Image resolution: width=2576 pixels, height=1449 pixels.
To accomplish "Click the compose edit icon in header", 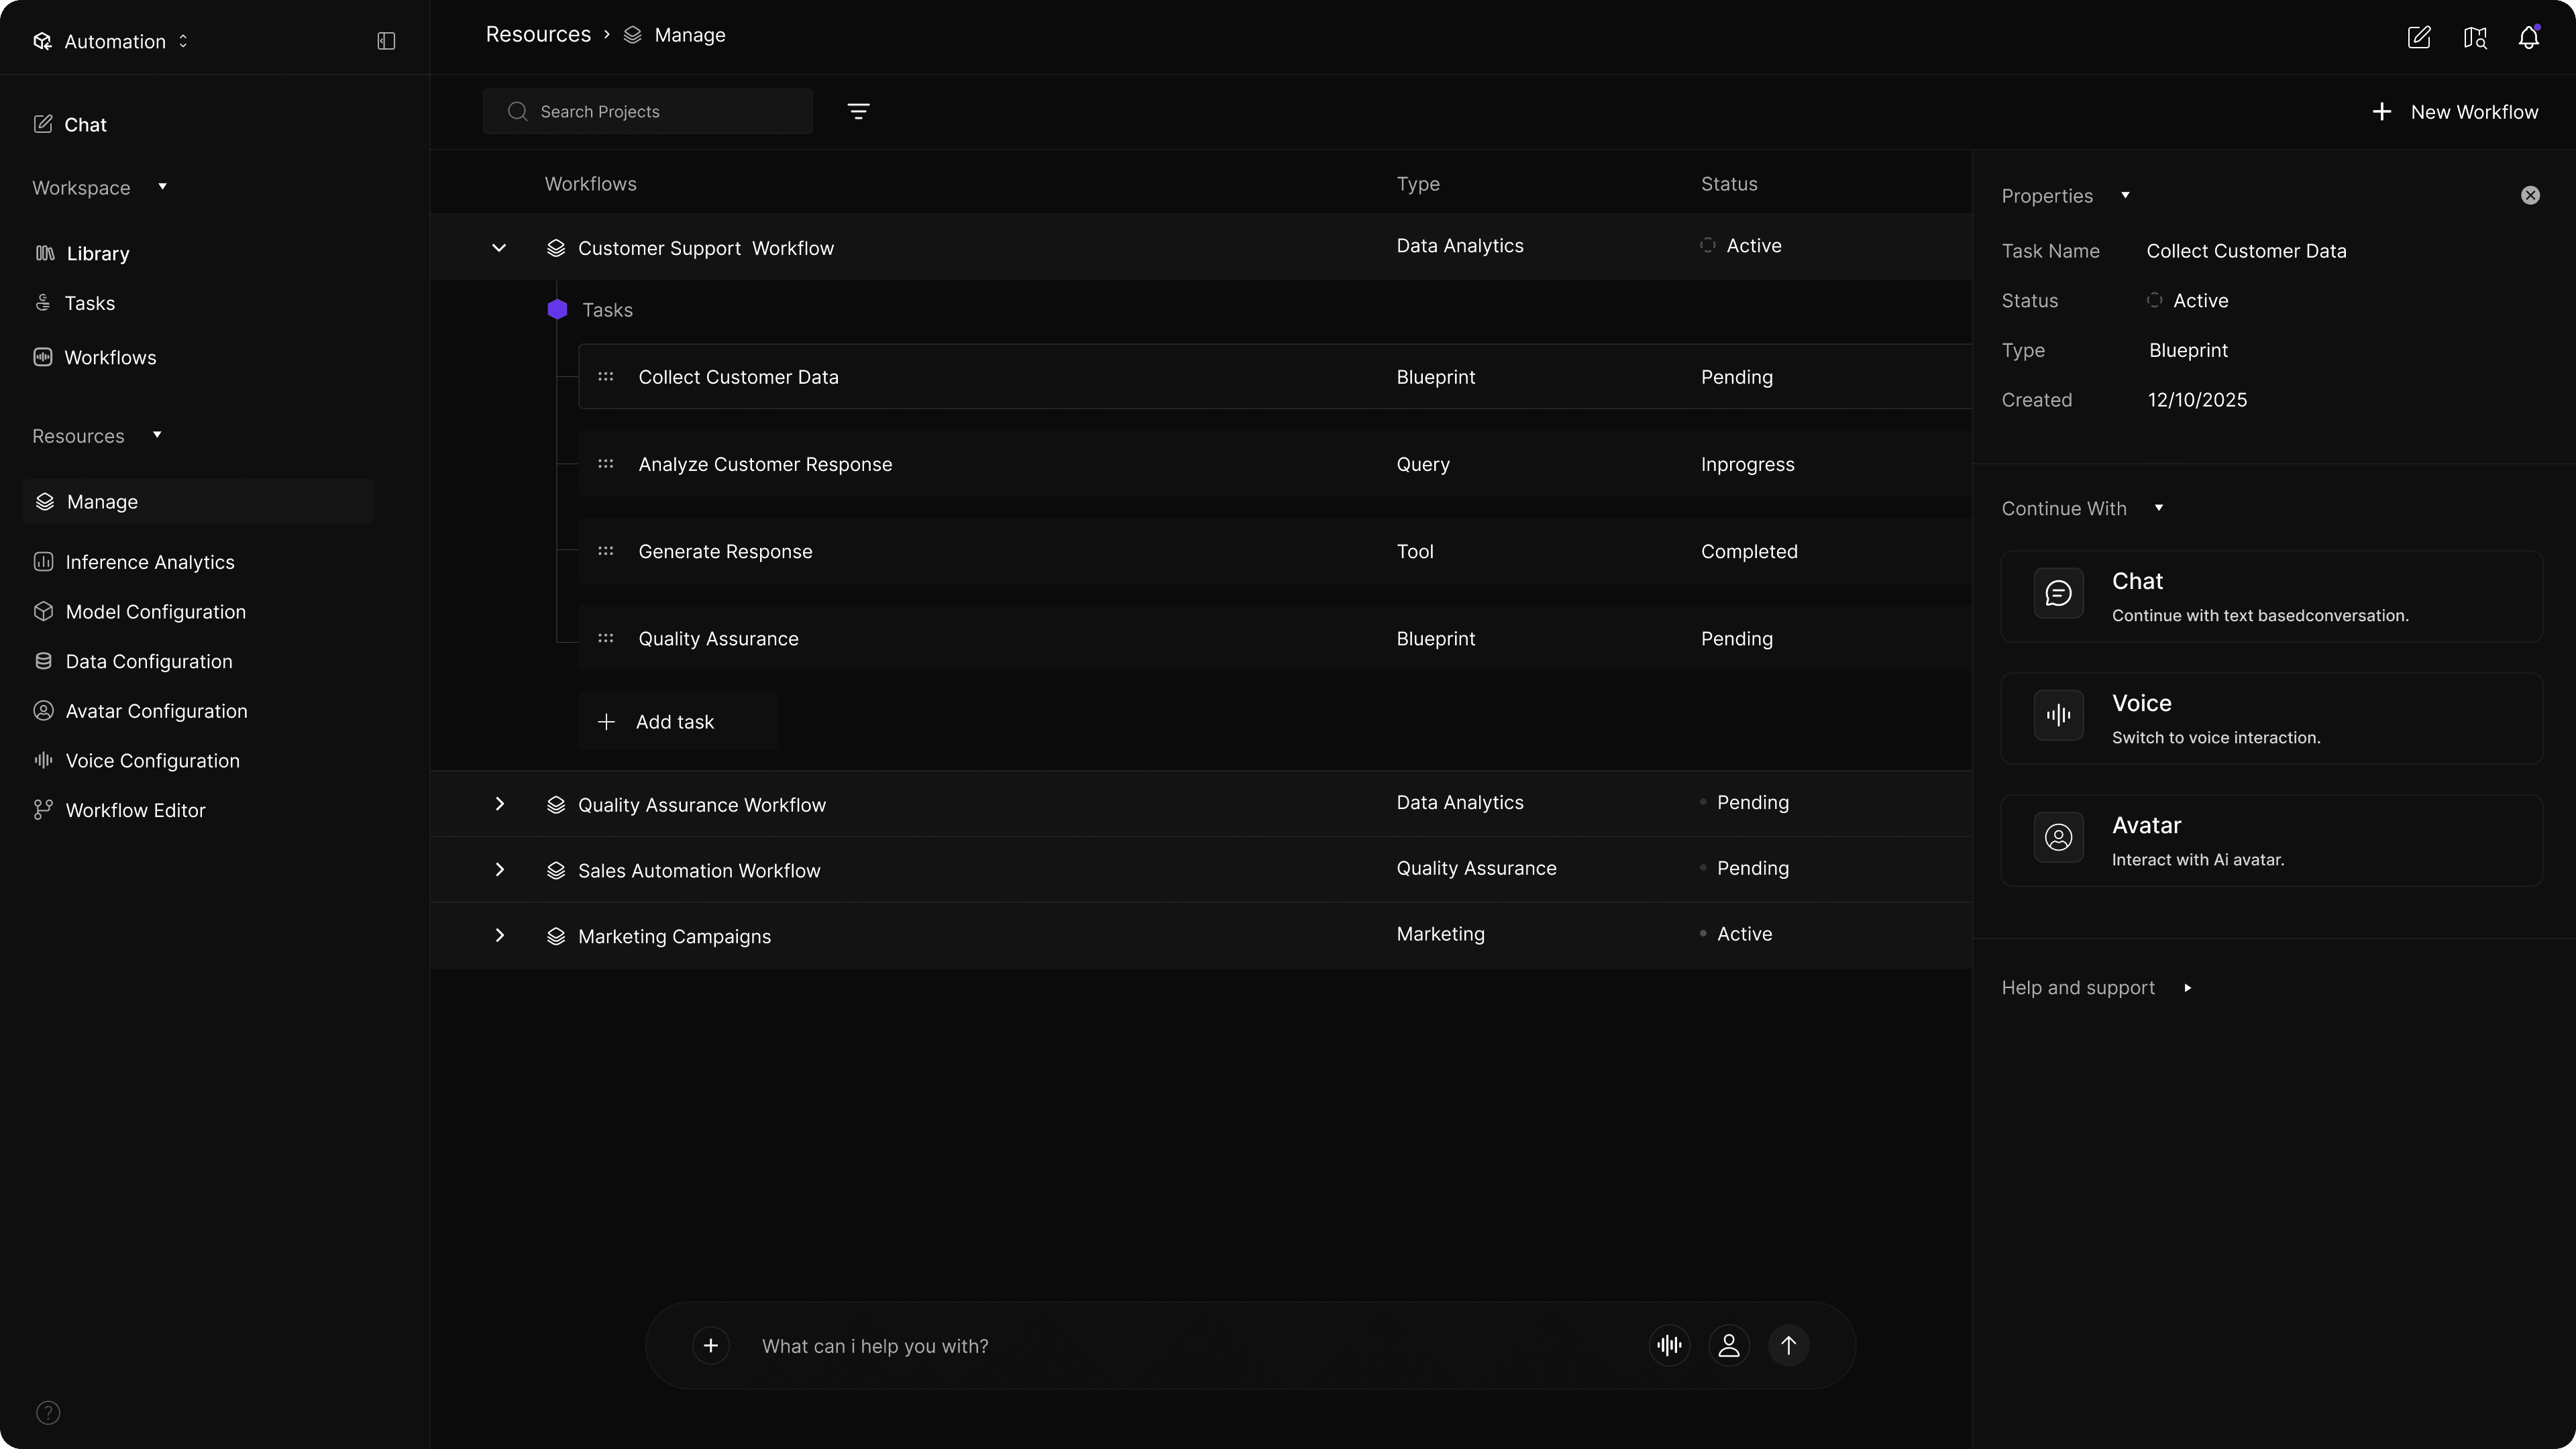I will 2418,38.
